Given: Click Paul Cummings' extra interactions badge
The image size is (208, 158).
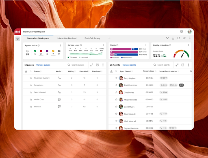Looking at the screenshot, I should [181, 85].
